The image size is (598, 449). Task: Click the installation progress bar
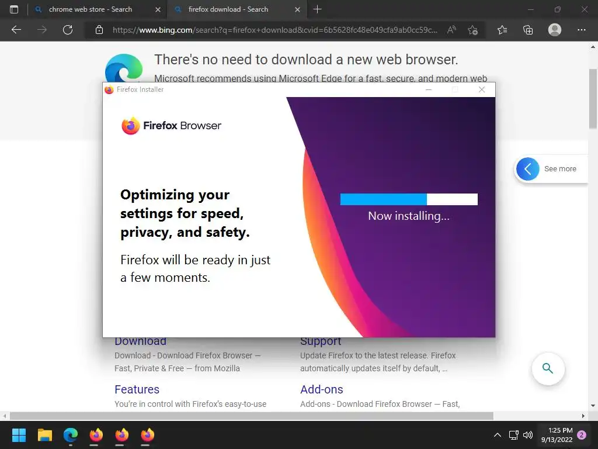click(x=409, y=199)
